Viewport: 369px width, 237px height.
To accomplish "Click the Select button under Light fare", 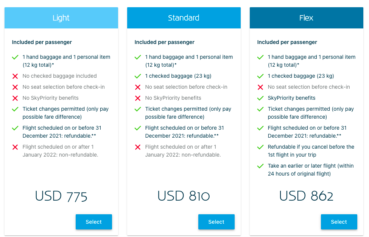I will pos(93,222).
